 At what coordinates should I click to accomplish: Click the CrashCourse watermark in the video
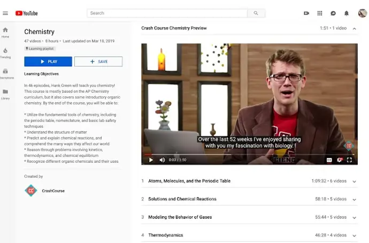[x=349, y=146]
